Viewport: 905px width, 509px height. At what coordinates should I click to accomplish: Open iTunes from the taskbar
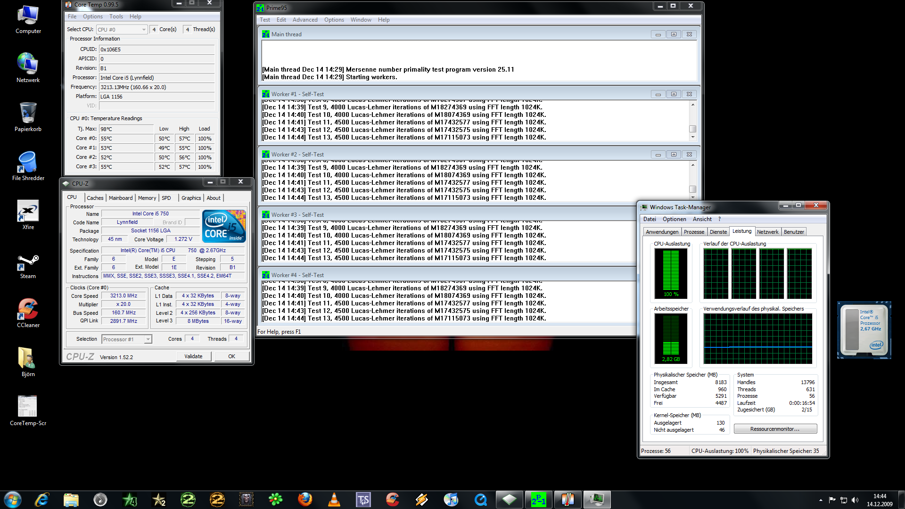point(451,500)
